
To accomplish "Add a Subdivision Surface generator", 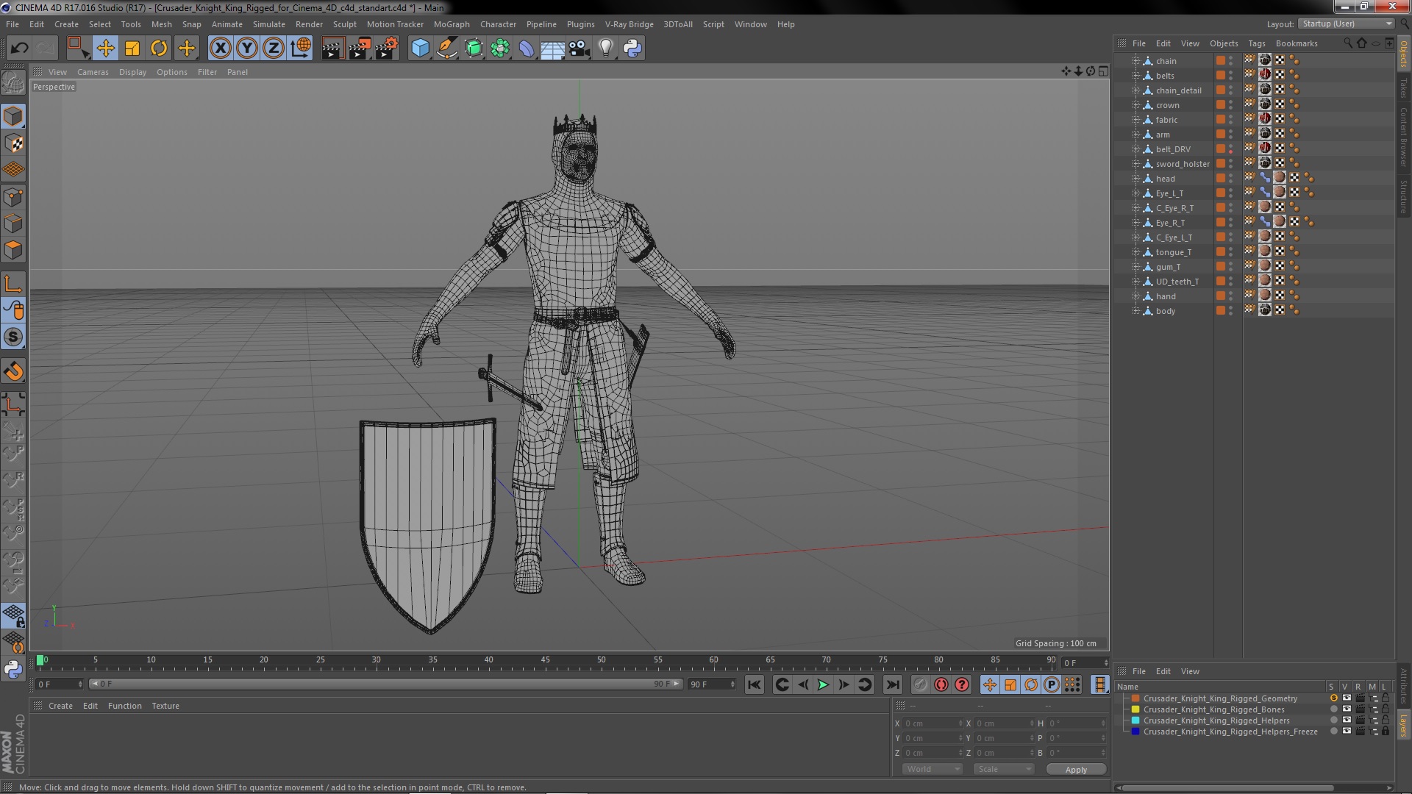I will pyautogui.click(x=474, y=49).
